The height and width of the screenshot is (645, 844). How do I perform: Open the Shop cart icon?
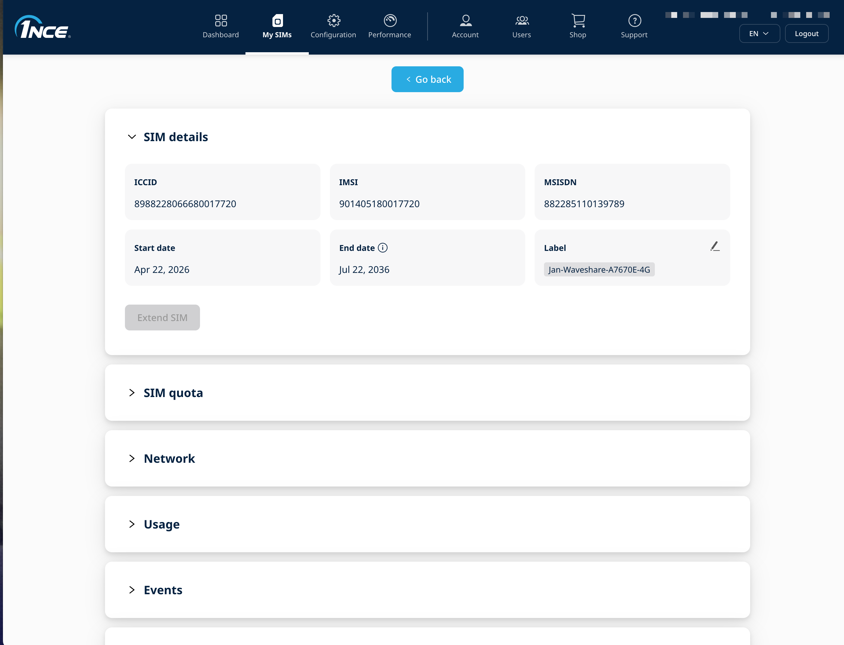click(578, 20)
